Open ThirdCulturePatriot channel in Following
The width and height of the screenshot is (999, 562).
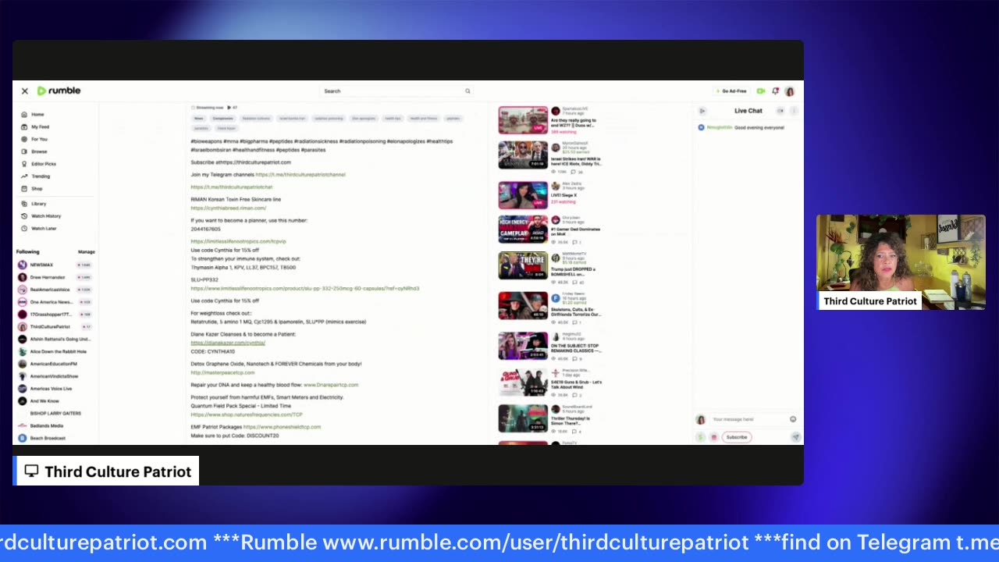[55, 327]
